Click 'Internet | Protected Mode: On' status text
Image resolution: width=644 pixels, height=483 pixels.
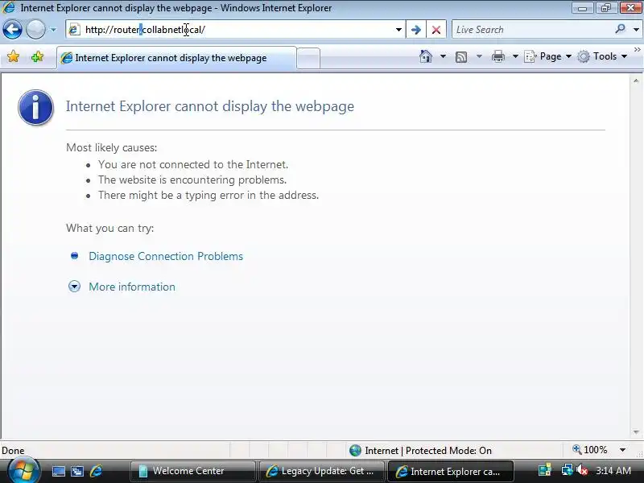[428, 451]
